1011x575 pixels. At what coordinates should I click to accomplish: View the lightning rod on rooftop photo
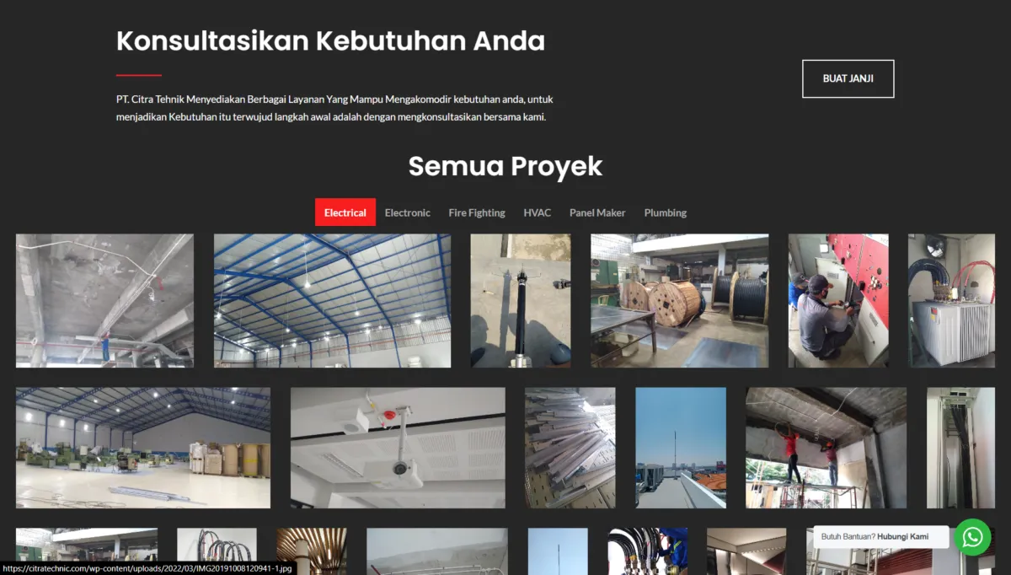point(520,300)
